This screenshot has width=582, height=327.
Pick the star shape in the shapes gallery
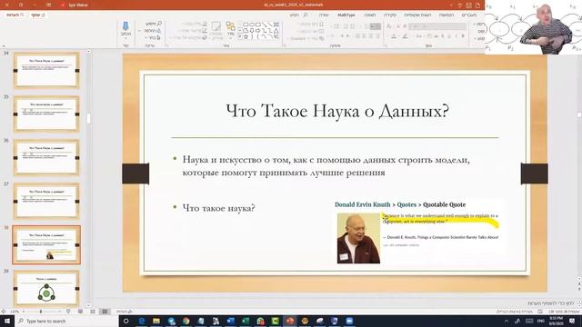[x=246, y=36]
